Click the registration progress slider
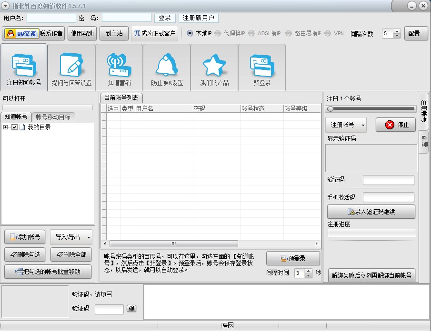The width and height of the screenshot is (431, 331). click(330, 109)
